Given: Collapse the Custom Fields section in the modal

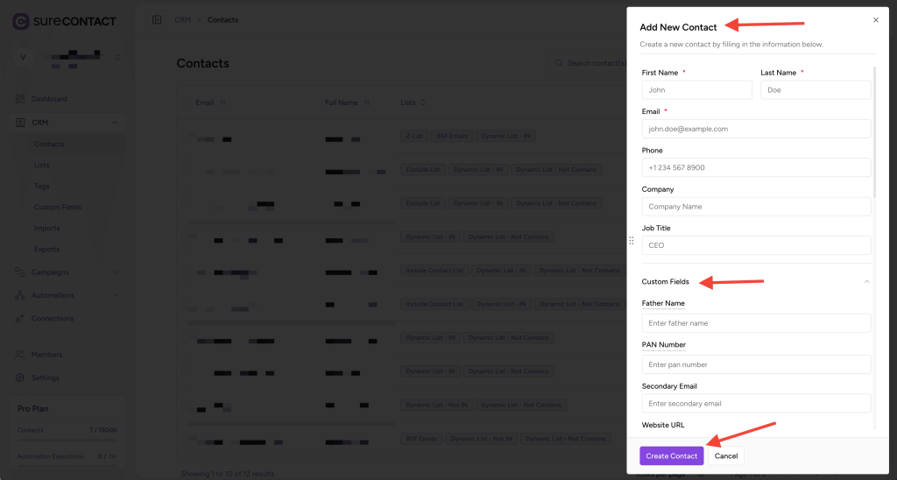Looking at the screenshot, I should (x=866, y=282).
